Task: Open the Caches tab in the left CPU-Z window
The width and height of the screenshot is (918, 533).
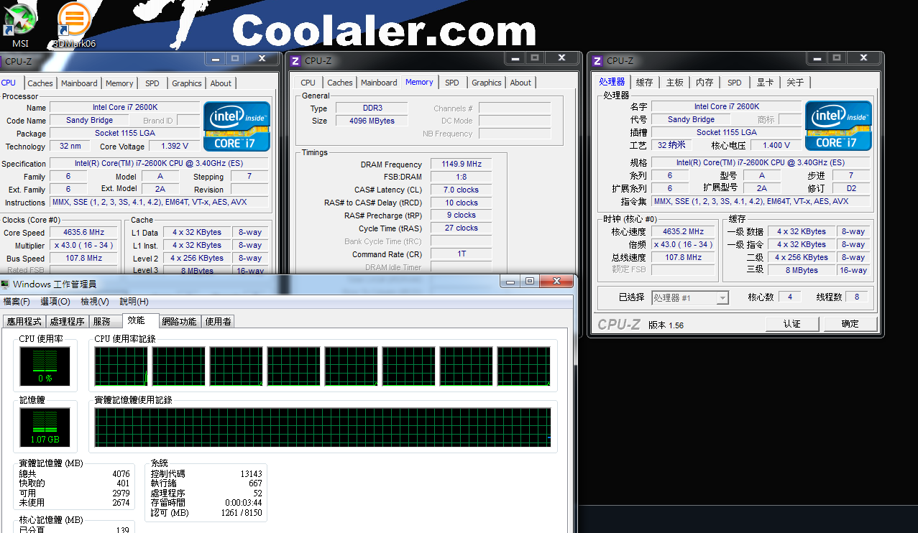Action: tap(40, 83)
